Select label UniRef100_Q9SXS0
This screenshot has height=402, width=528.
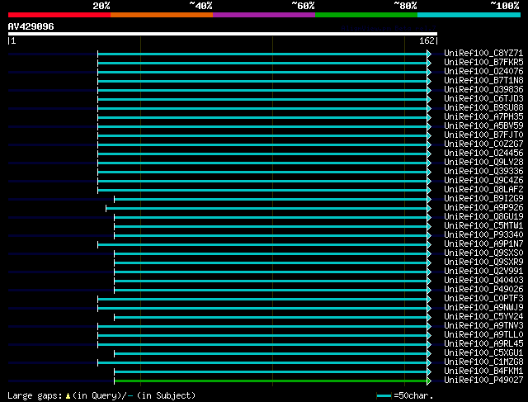click(483, 253)
